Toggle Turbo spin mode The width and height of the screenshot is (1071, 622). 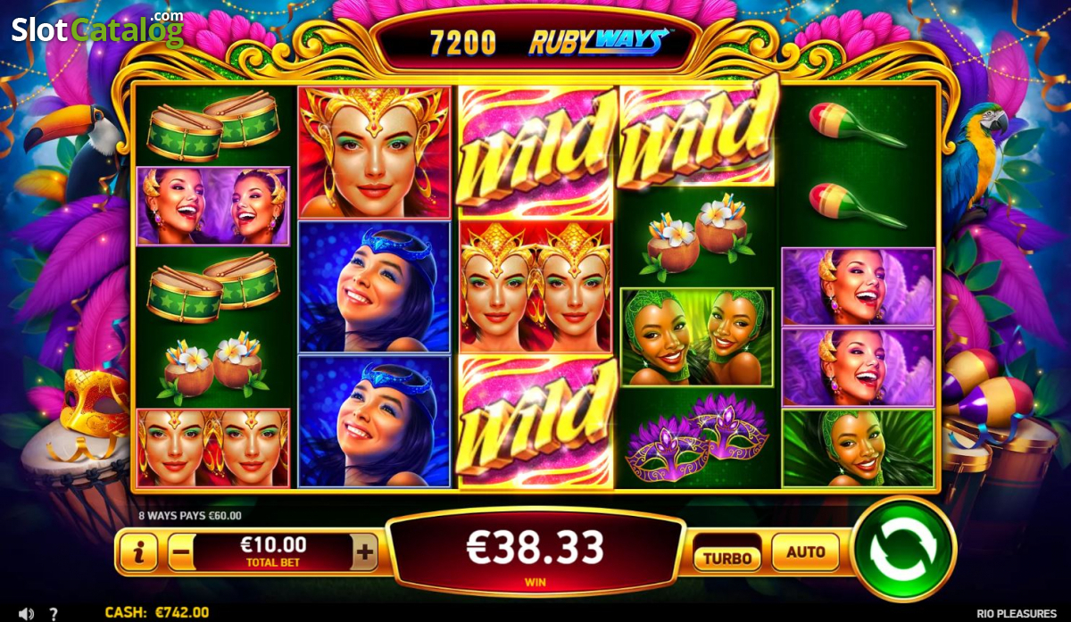click(x=727, y=559)
